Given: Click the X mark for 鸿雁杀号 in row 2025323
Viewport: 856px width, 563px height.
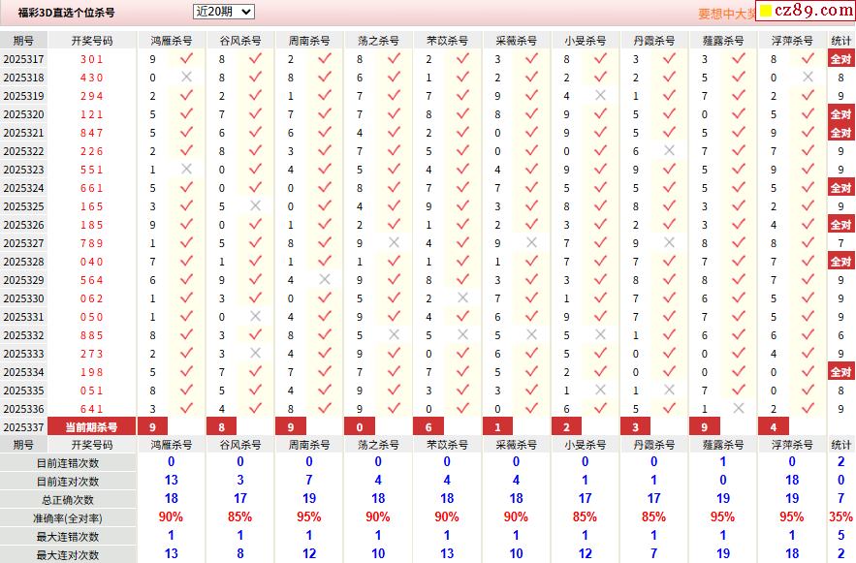Looking at the screenshot, I should coord(187,170).
